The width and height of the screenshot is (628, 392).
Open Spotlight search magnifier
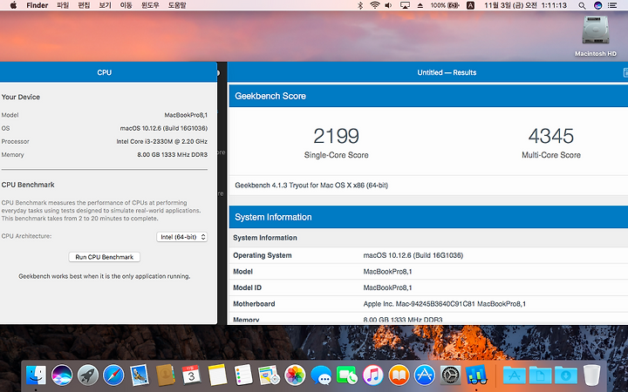582,5
